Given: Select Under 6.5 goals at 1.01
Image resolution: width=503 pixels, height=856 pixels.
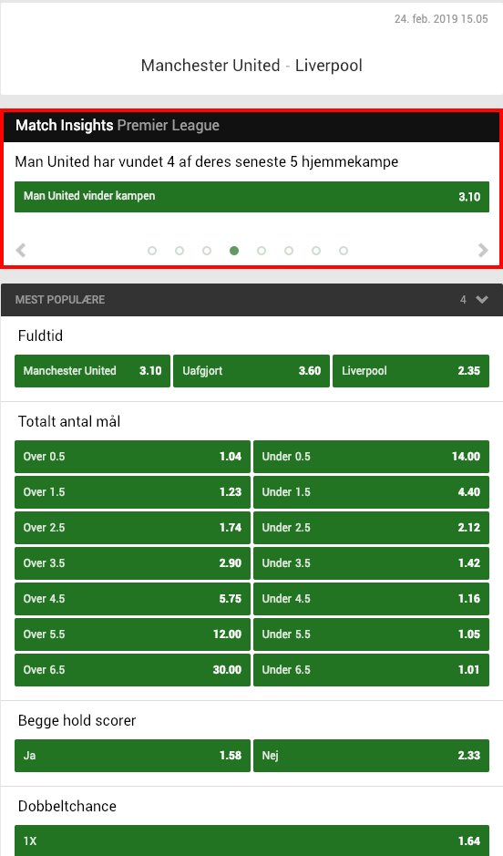Looking at the screenshot, I should click(x=371, y=670).
